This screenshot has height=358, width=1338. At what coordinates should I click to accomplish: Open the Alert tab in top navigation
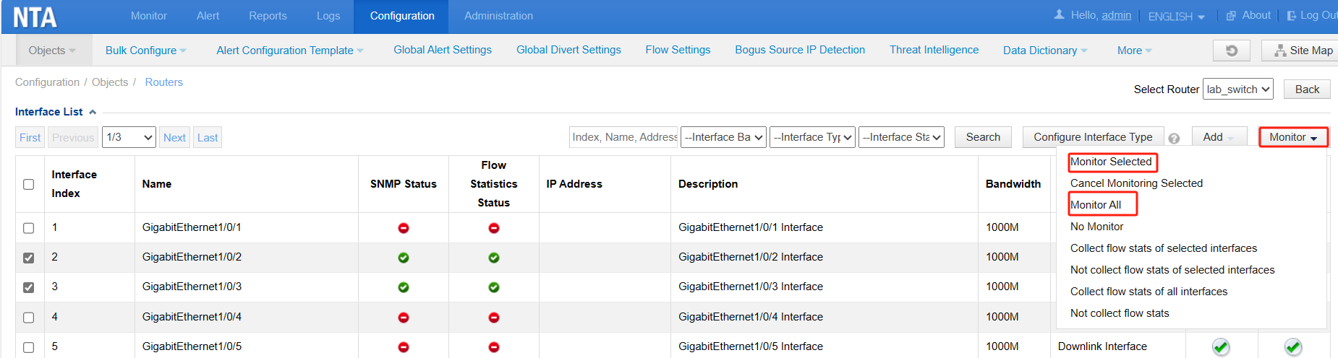pos(208,16)
